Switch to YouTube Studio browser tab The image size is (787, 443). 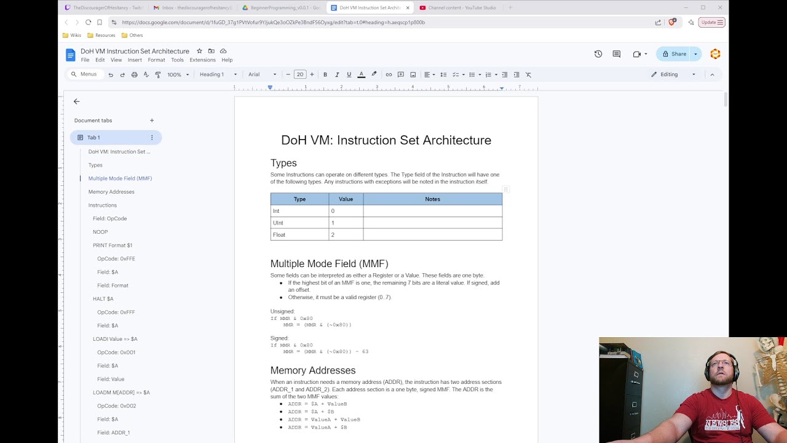pyautogui.click(x=458, y=7)
